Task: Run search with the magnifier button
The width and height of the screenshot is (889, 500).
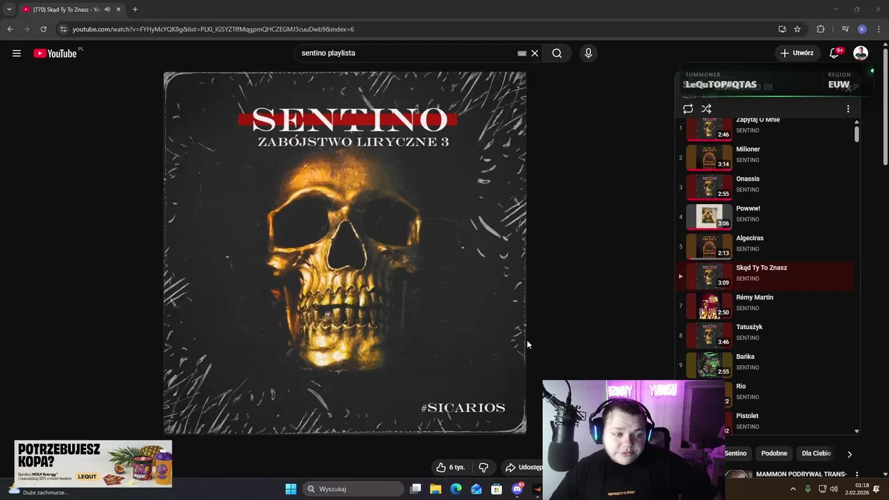Action: (x=557, y=53)
